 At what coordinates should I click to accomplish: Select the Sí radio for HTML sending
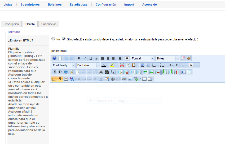pyautogui.click(x=64, y=39)
